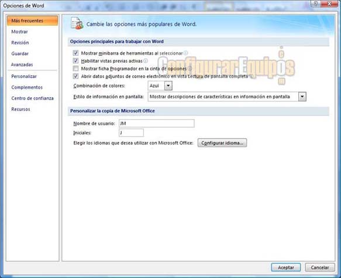Click info icon after ficha Programador option
Image resolution: width=341 pixels, height=278 pixels.
pos(190,68)
